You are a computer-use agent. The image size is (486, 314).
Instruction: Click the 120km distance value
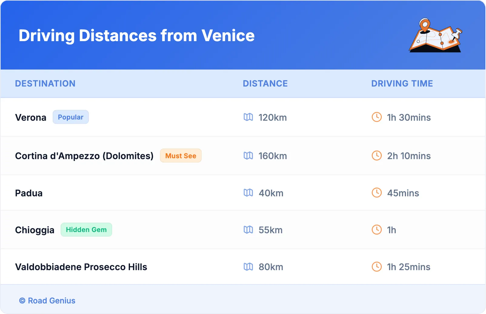tap(273, 117)
